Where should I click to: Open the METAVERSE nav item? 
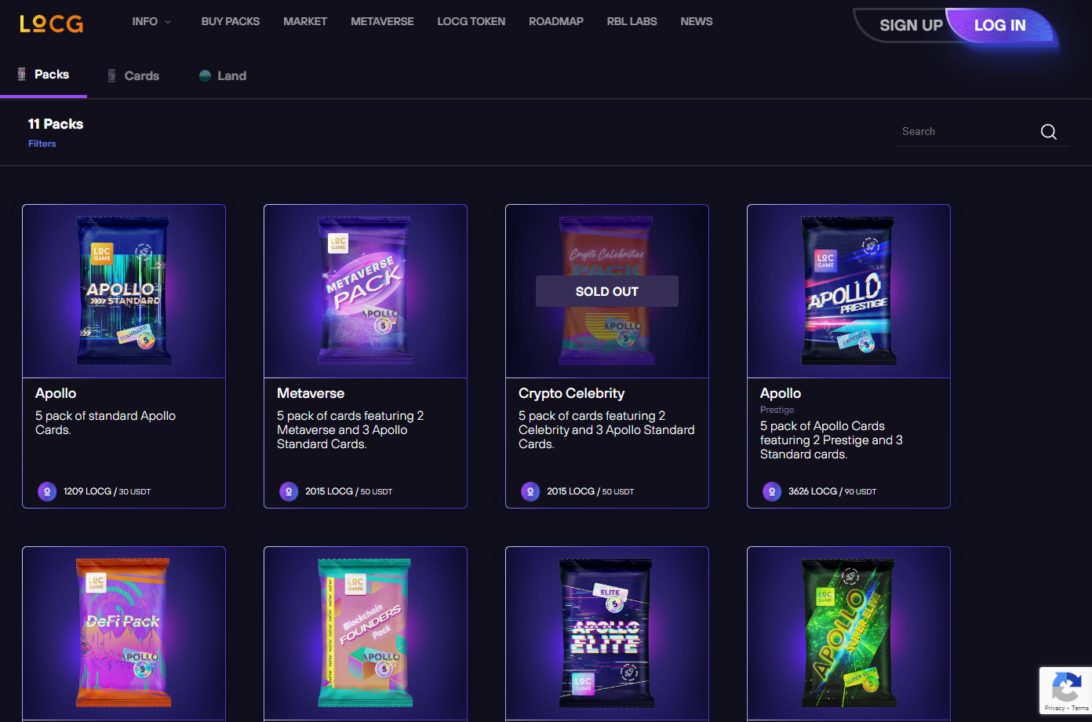click(382, 21)
